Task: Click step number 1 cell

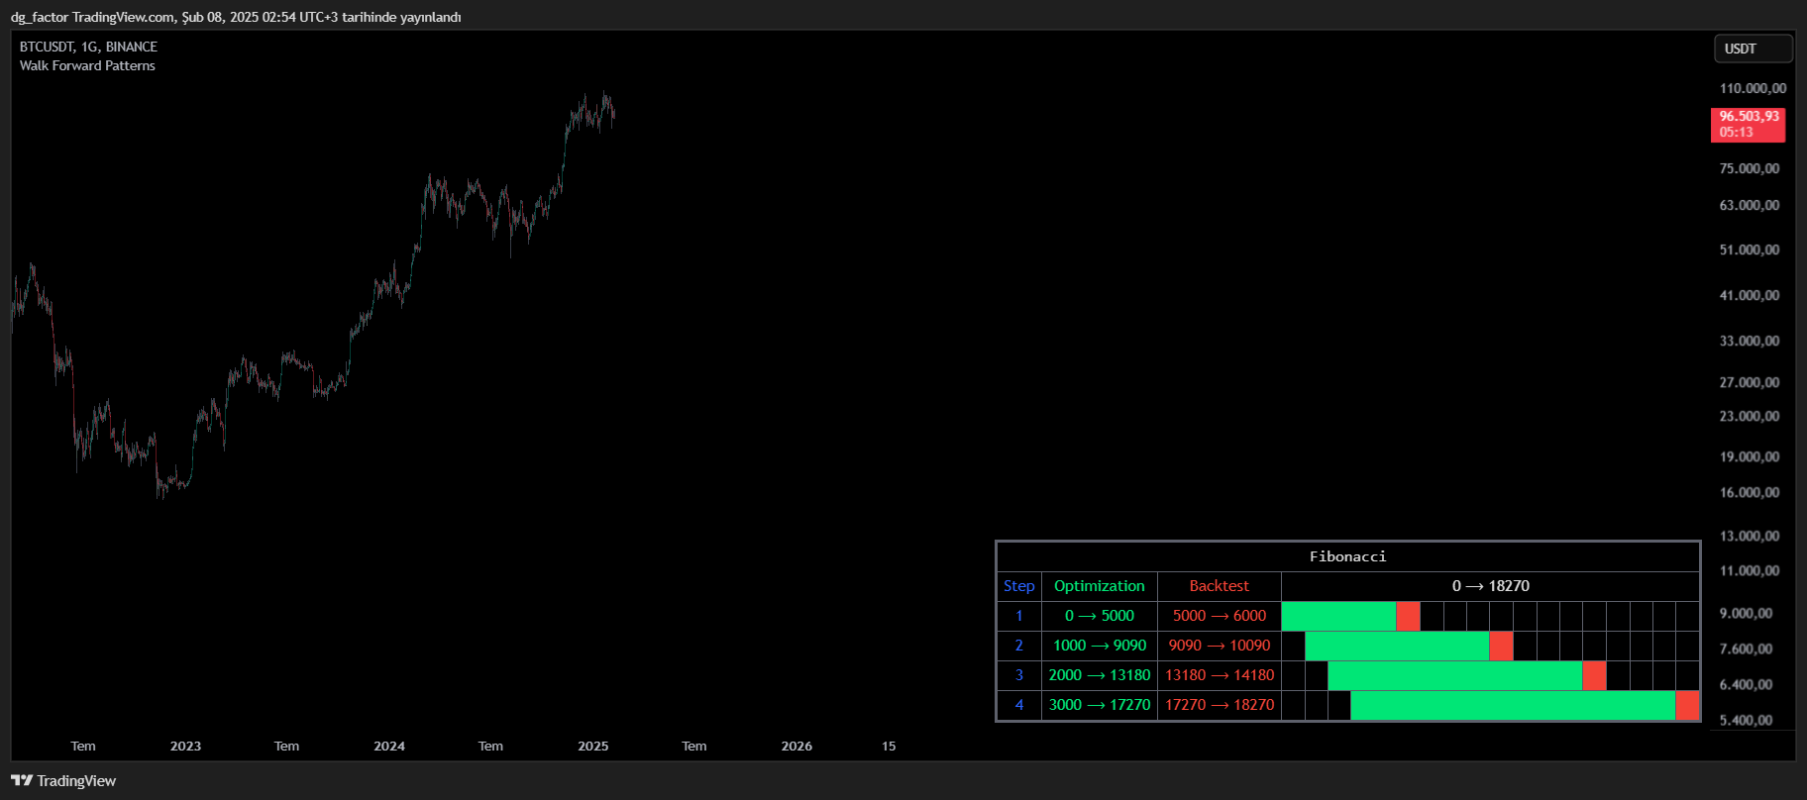Action: pos(1018,616)
